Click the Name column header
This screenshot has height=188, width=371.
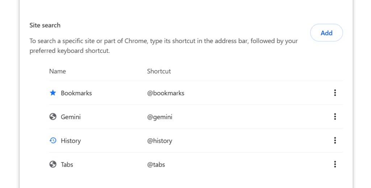point(58,71)
